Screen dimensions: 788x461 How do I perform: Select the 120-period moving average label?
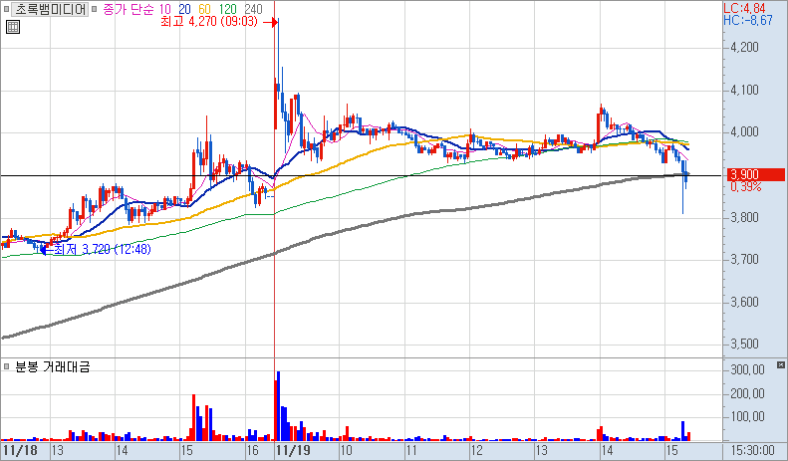(228, 9)
